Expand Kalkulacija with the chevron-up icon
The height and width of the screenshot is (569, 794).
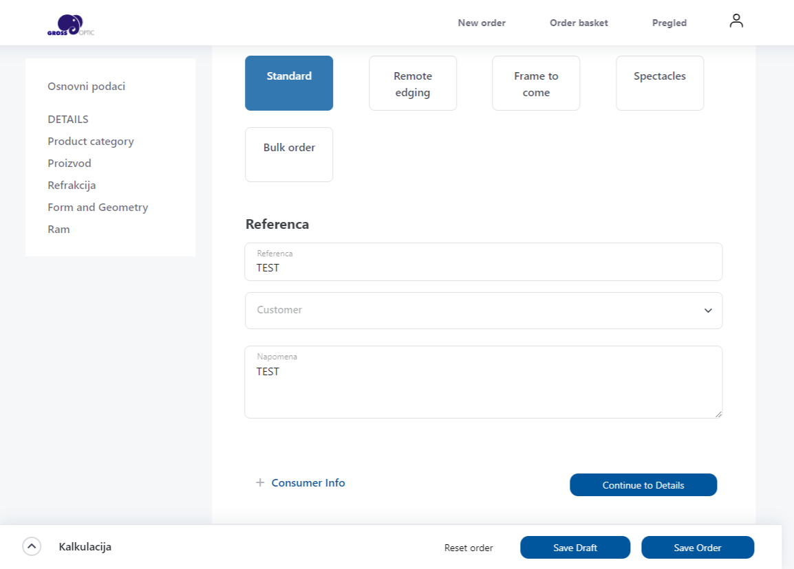pos(32,546)
